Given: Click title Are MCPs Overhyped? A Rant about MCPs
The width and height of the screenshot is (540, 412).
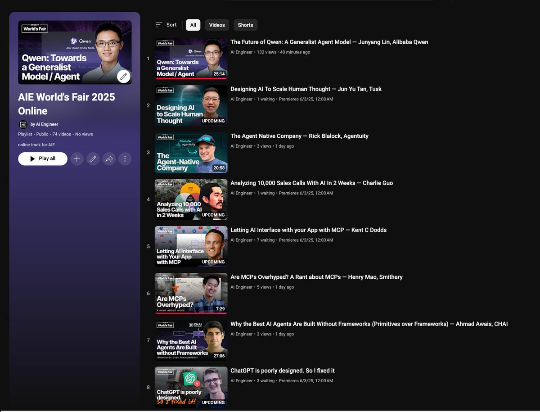Looking at the screenshot, I should click(316, 277).
